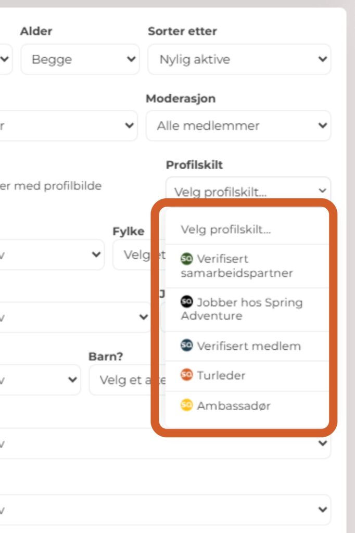Screen dimensions: 355x533
Task: Expand the Moderasjon Alle medlemmer dropdown
Action: pyautogui.click(x=237, y=125)
